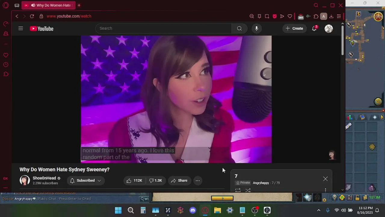Image resolution: width=385 pixels, height=217 pixels.
Task: Open GX Corner in sidebar
Action: point(5,178)
